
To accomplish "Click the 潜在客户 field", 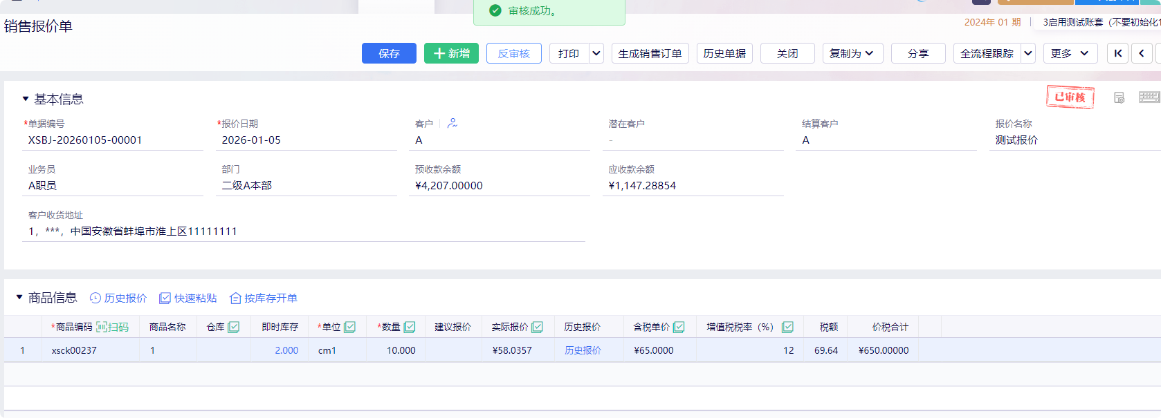I will (x=693, y=140).
